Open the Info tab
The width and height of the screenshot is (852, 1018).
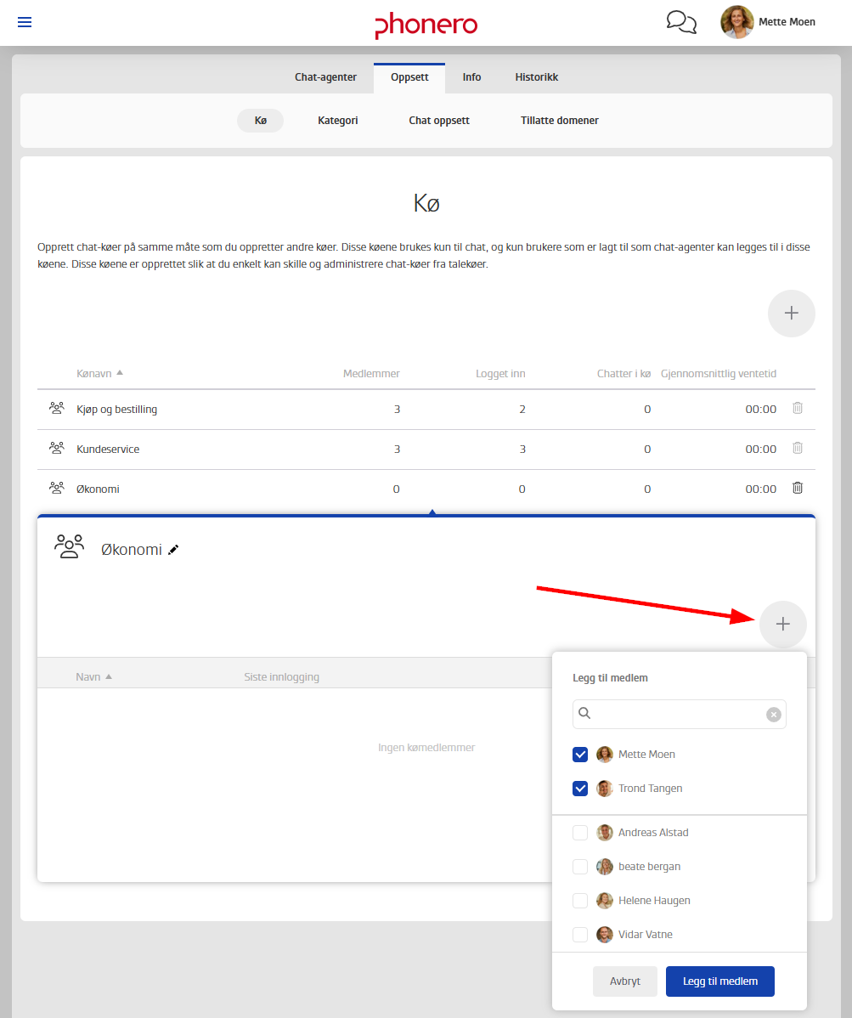pos(471,77)
